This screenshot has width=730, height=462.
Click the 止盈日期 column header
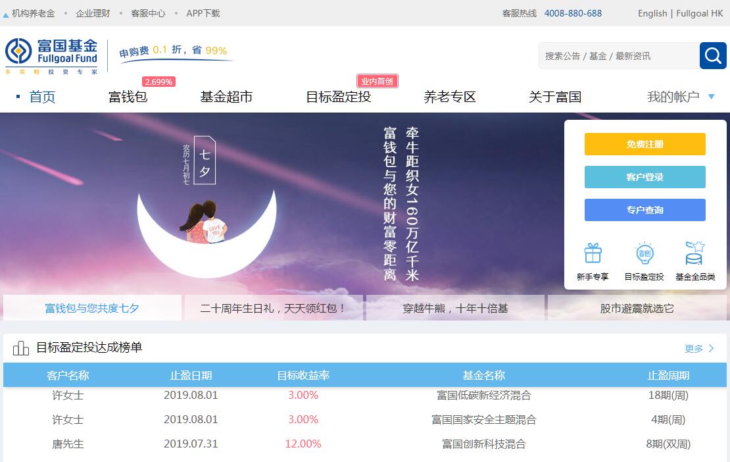(191, 375)
